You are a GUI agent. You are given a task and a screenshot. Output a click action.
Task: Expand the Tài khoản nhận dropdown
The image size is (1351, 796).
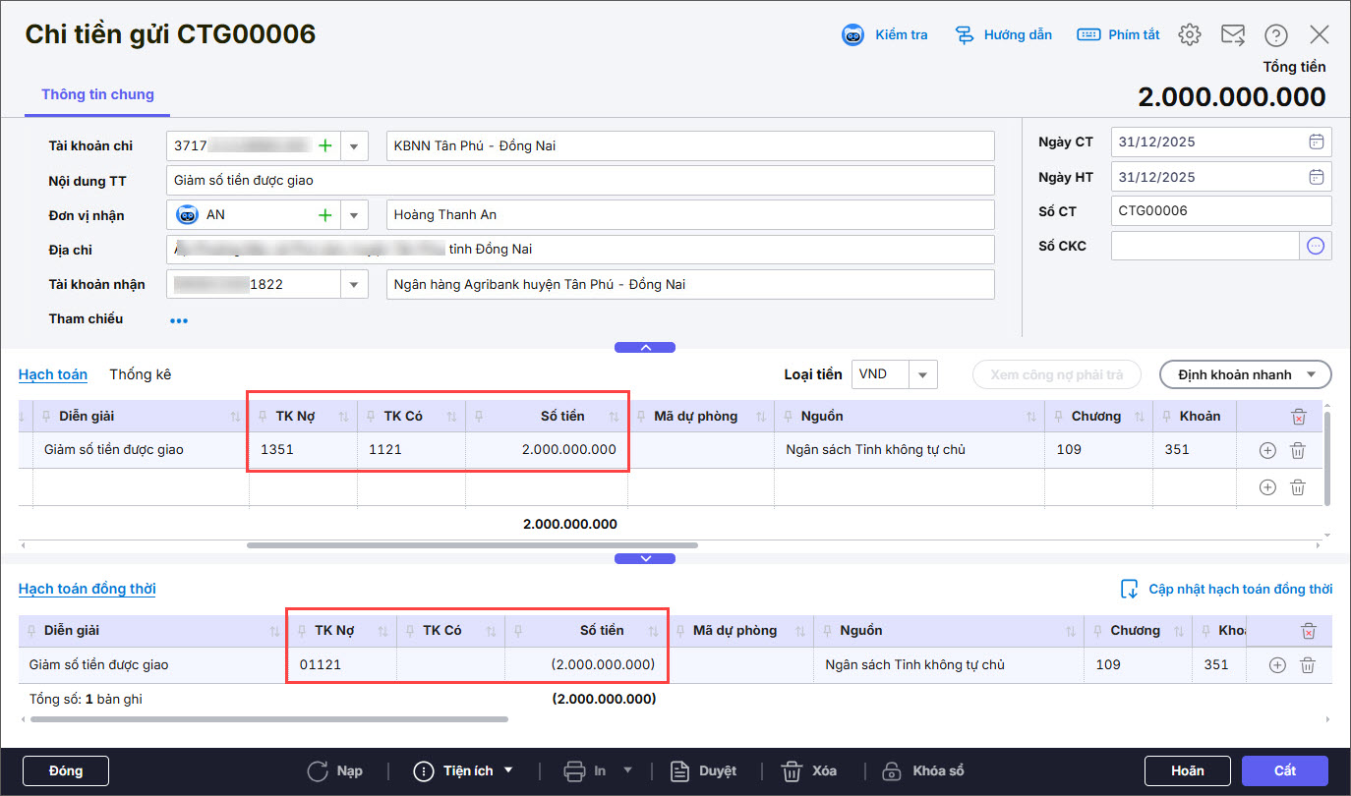point(354,285)
